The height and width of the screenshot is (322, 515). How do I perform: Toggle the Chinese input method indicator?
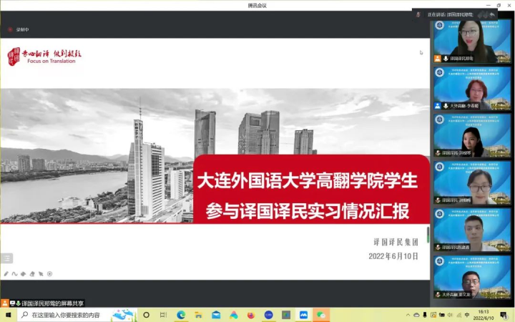pos(467,315)
